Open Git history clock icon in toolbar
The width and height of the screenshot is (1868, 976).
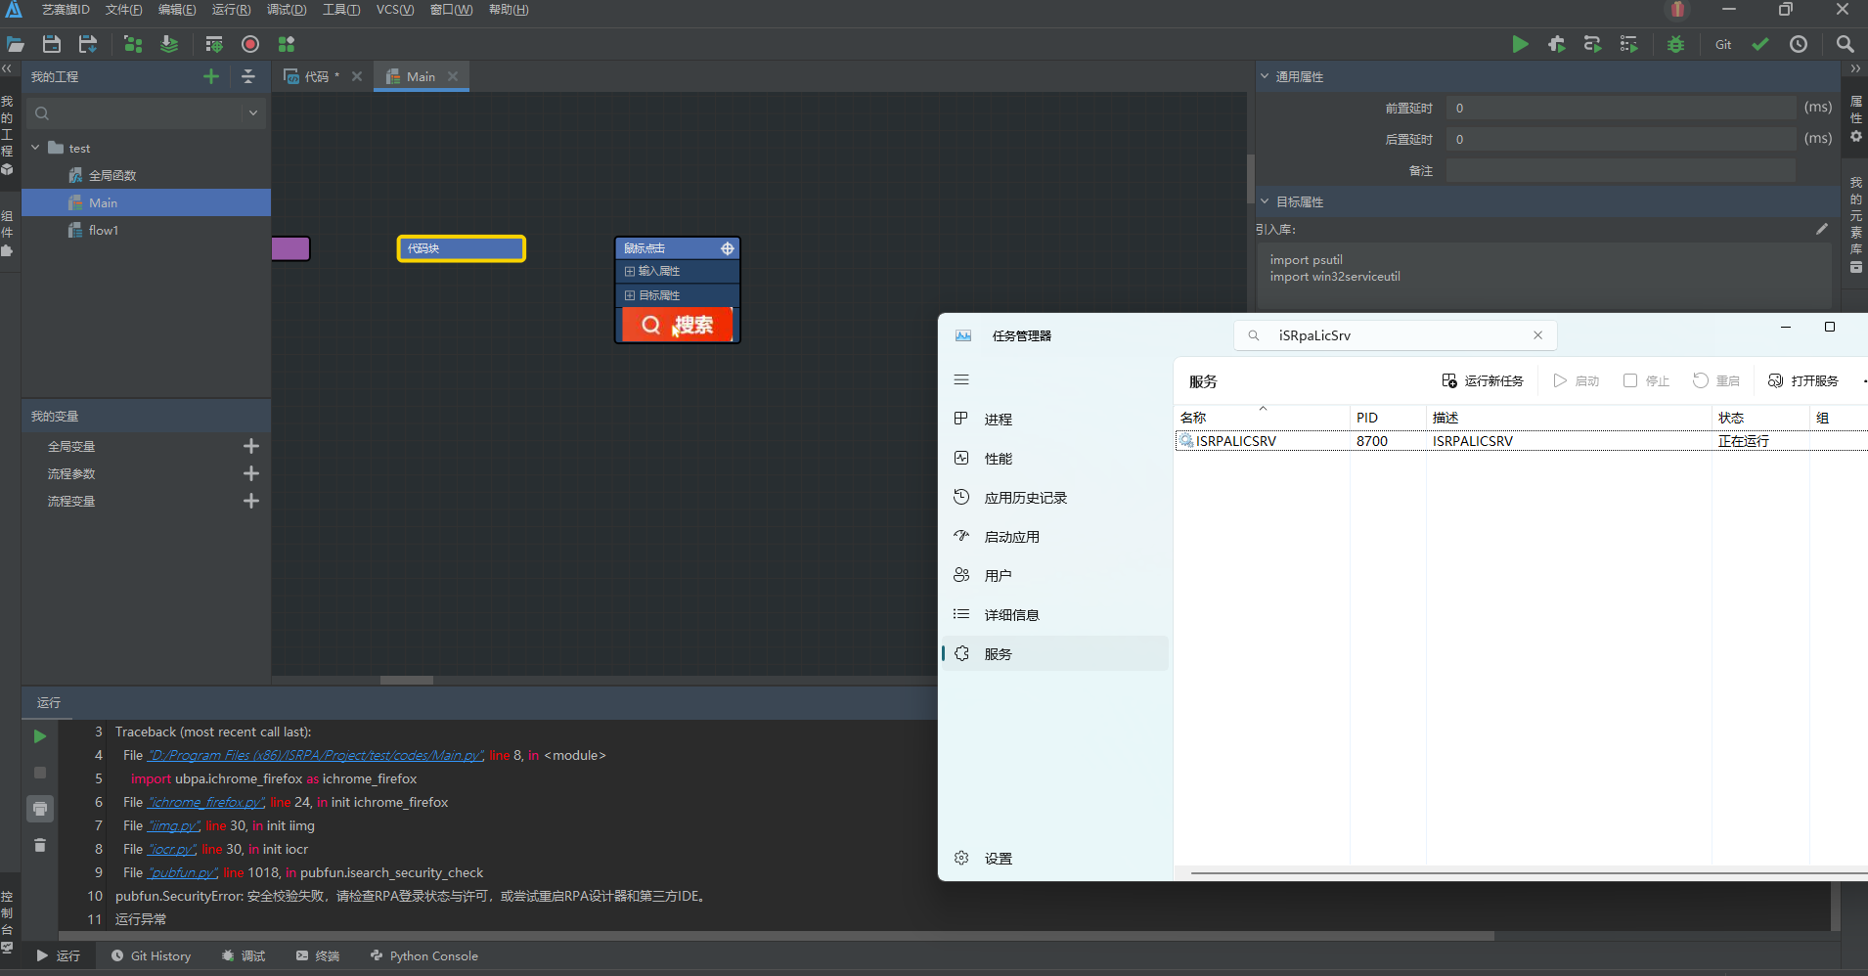[x=1799, y=44]
